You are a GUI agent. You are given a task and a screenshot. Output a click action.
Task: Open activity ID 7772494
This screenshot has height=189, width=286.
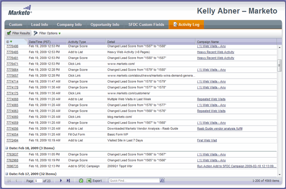coord(12,140)
